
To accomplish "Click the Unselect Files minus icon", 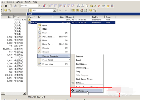I will coord(56,6).
